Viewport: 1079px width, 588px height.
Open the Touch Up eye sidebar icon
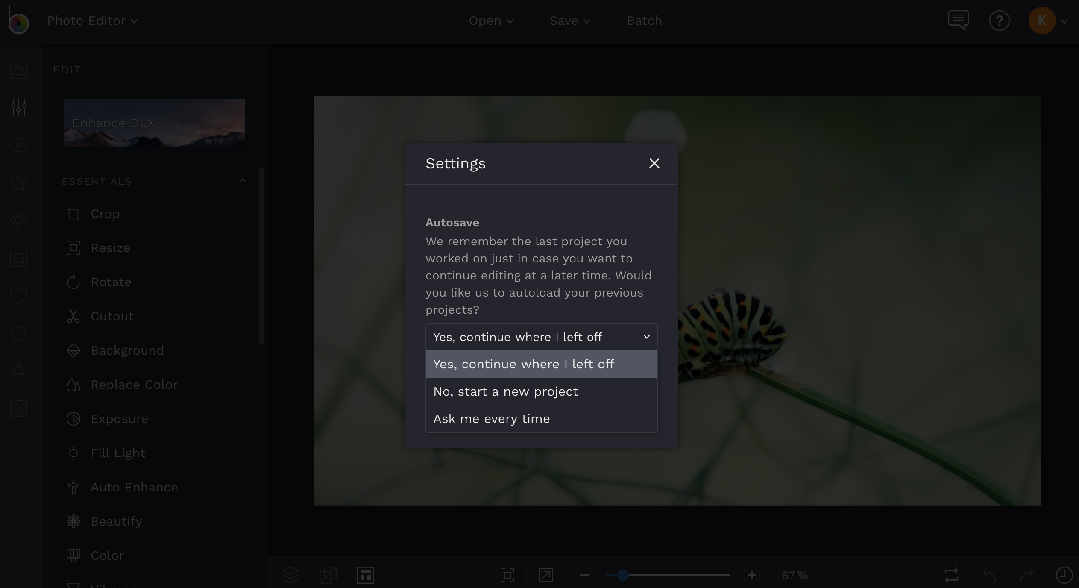(19, 145)
